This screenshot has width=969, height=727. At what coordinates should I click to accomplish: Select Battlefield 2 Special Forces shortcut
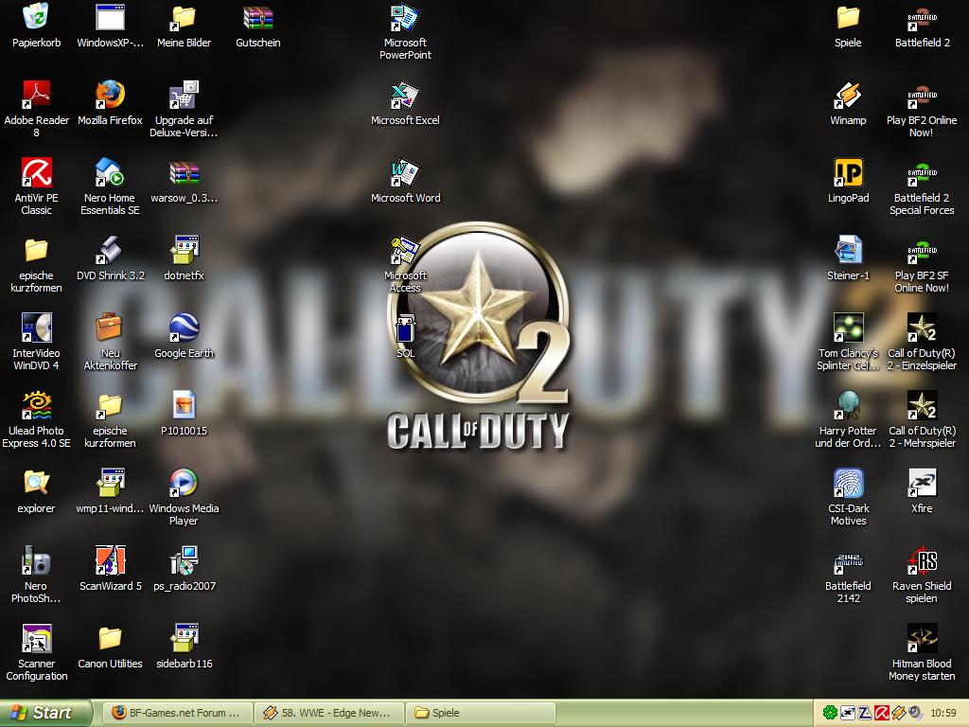(x=922, y=172)
